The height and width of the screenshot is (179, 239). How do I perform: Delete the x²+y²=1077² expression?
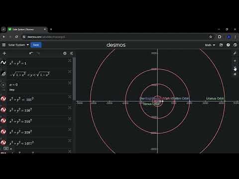[x=70, y=141]
